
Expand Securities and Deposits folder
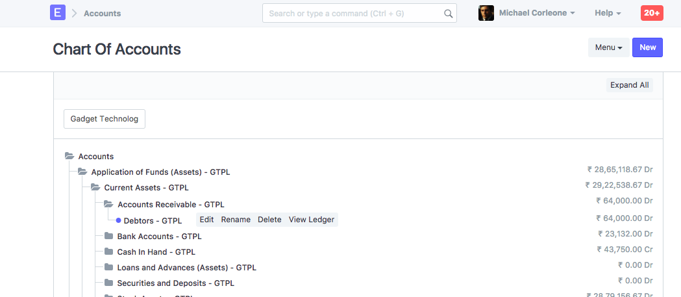[x=108, y=283]
